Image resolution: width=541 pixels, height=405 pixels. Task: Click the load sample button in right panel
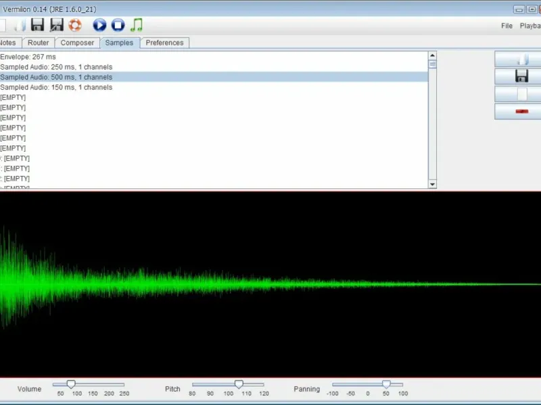pyautogui.click(x=521, y=59)
